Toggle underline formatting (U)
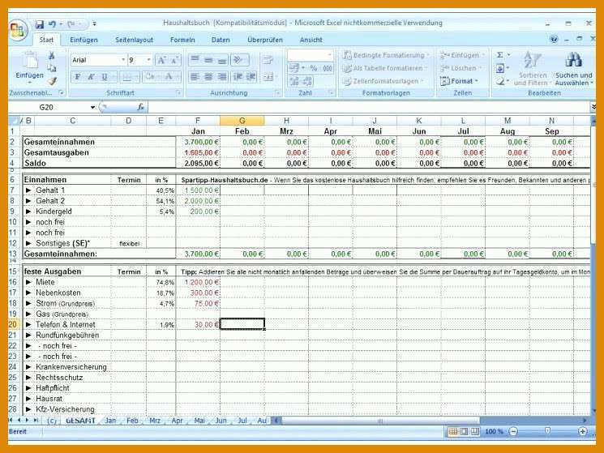Viewport: 604px width, 453px height. tap(104, 77)
